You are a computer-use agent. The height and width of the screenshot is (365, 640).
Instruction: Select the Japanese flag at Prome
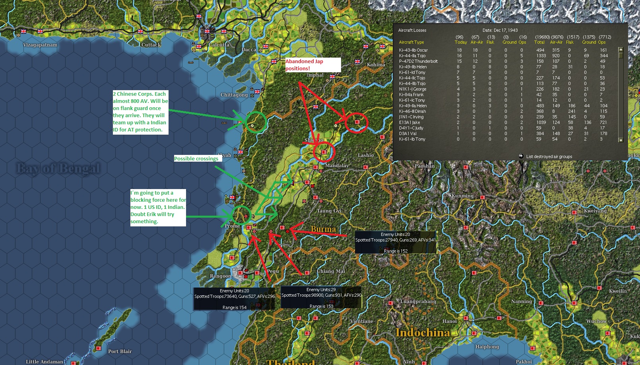pos(249,228)
